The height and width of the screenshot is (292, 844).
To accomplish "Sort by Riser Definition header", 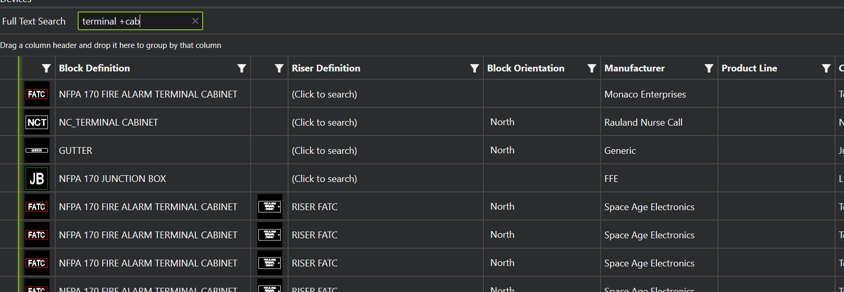I will [x=326, y=68].
